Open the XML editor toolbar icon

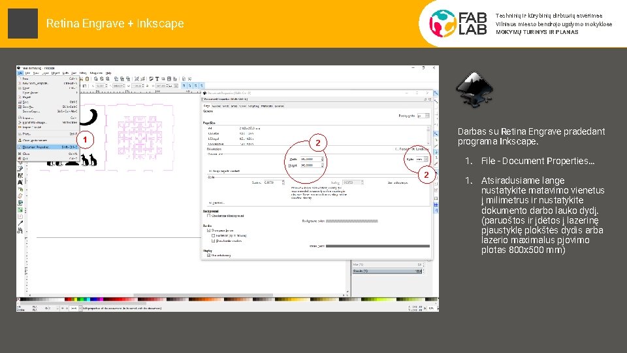pyautogui.click(x=169, y=79)
